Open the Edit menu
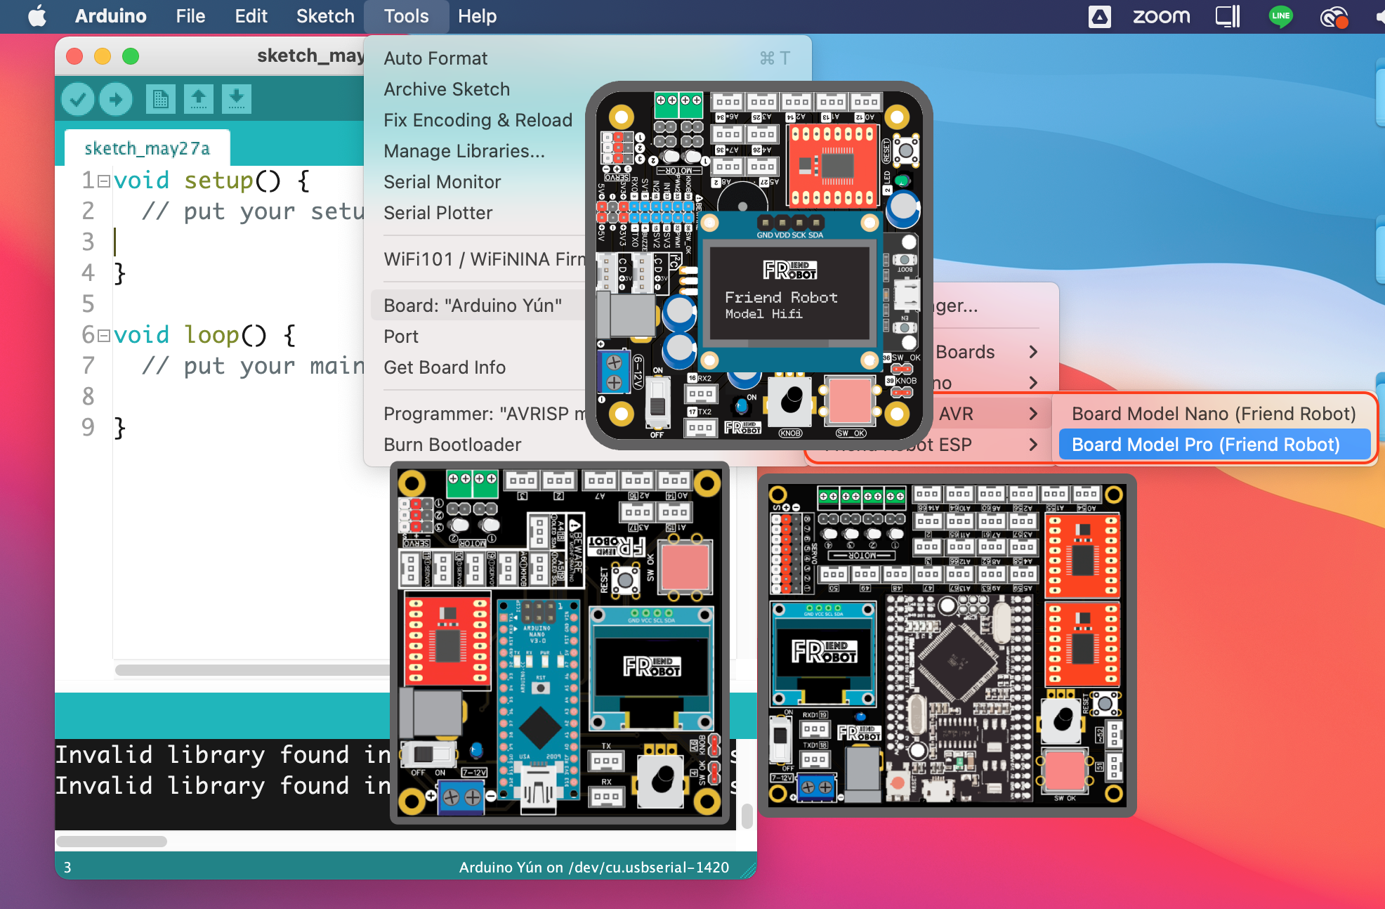1385x909 pixels. 251,16
